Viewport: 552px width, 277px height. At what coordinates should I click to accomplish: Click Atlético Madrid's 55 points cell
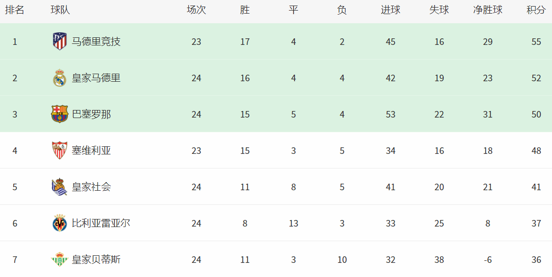pos(536,42)
